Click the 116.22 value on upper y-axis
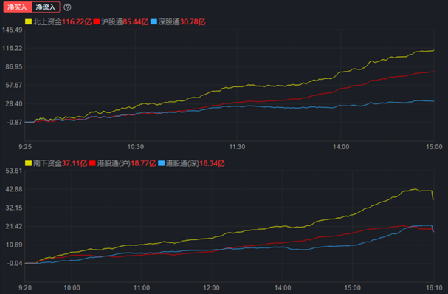448x294 pixels. (x=13, y=48)
